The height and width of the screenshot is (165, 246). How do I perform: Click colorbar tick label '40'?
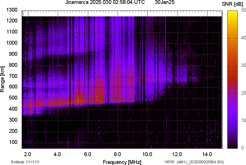(244, 38)
